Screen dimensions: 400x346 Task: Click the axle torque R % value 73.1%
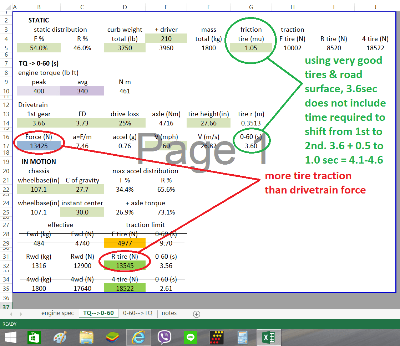166,212
